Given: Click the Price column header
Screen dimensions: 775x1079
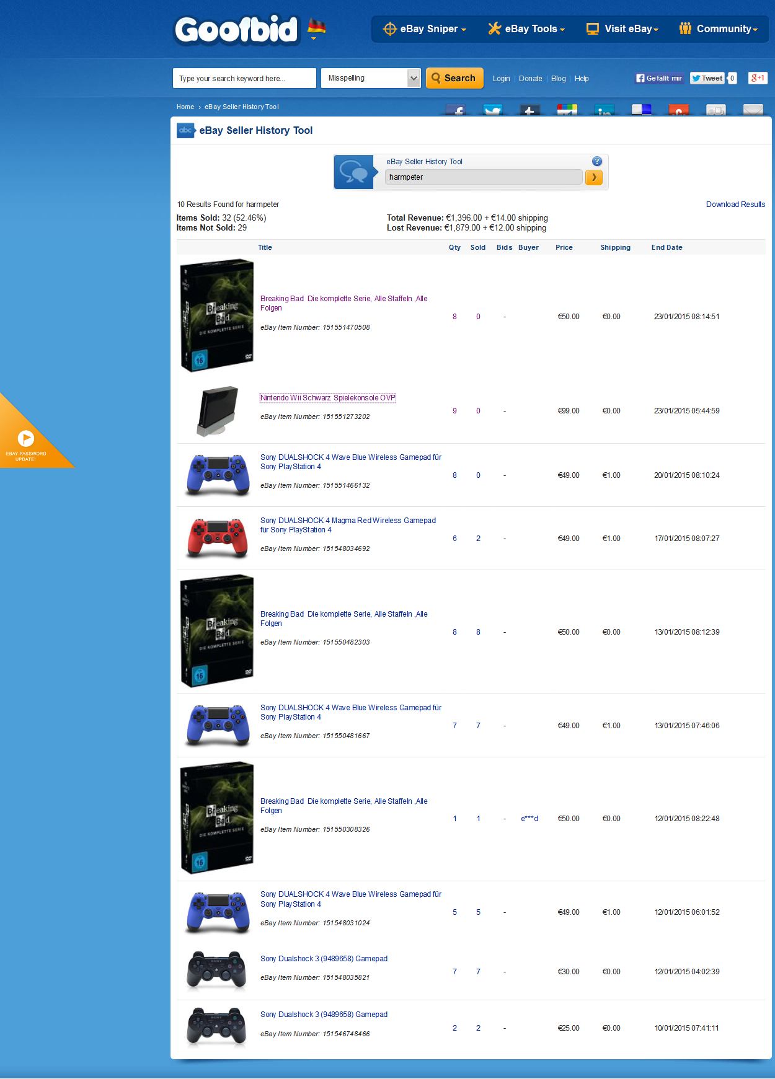Looking at the screenshot, I should 564,247.
